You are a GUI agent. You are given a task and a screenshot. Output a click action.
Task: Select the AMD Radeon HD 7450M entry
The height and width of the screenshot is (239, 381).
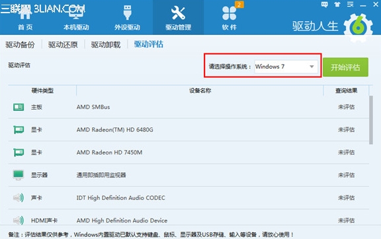point(109,153)
